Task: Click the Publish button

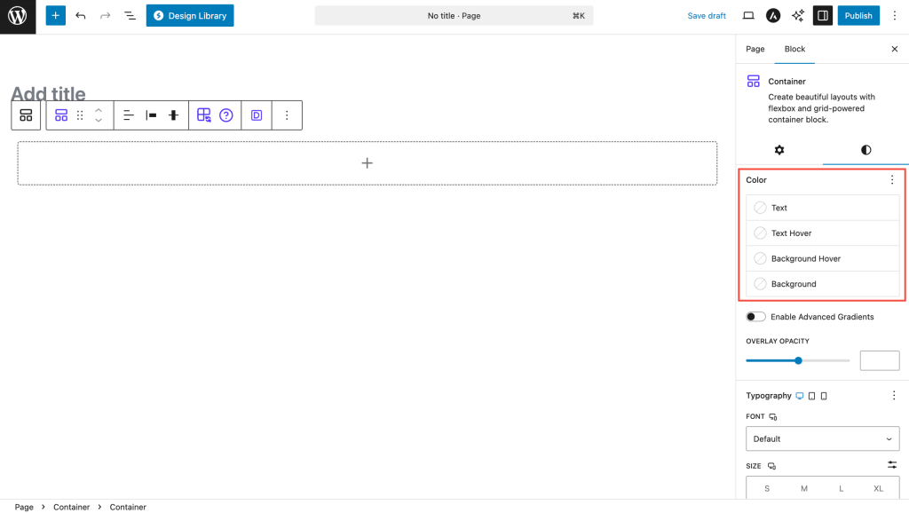Action: [x=858, y=16]
